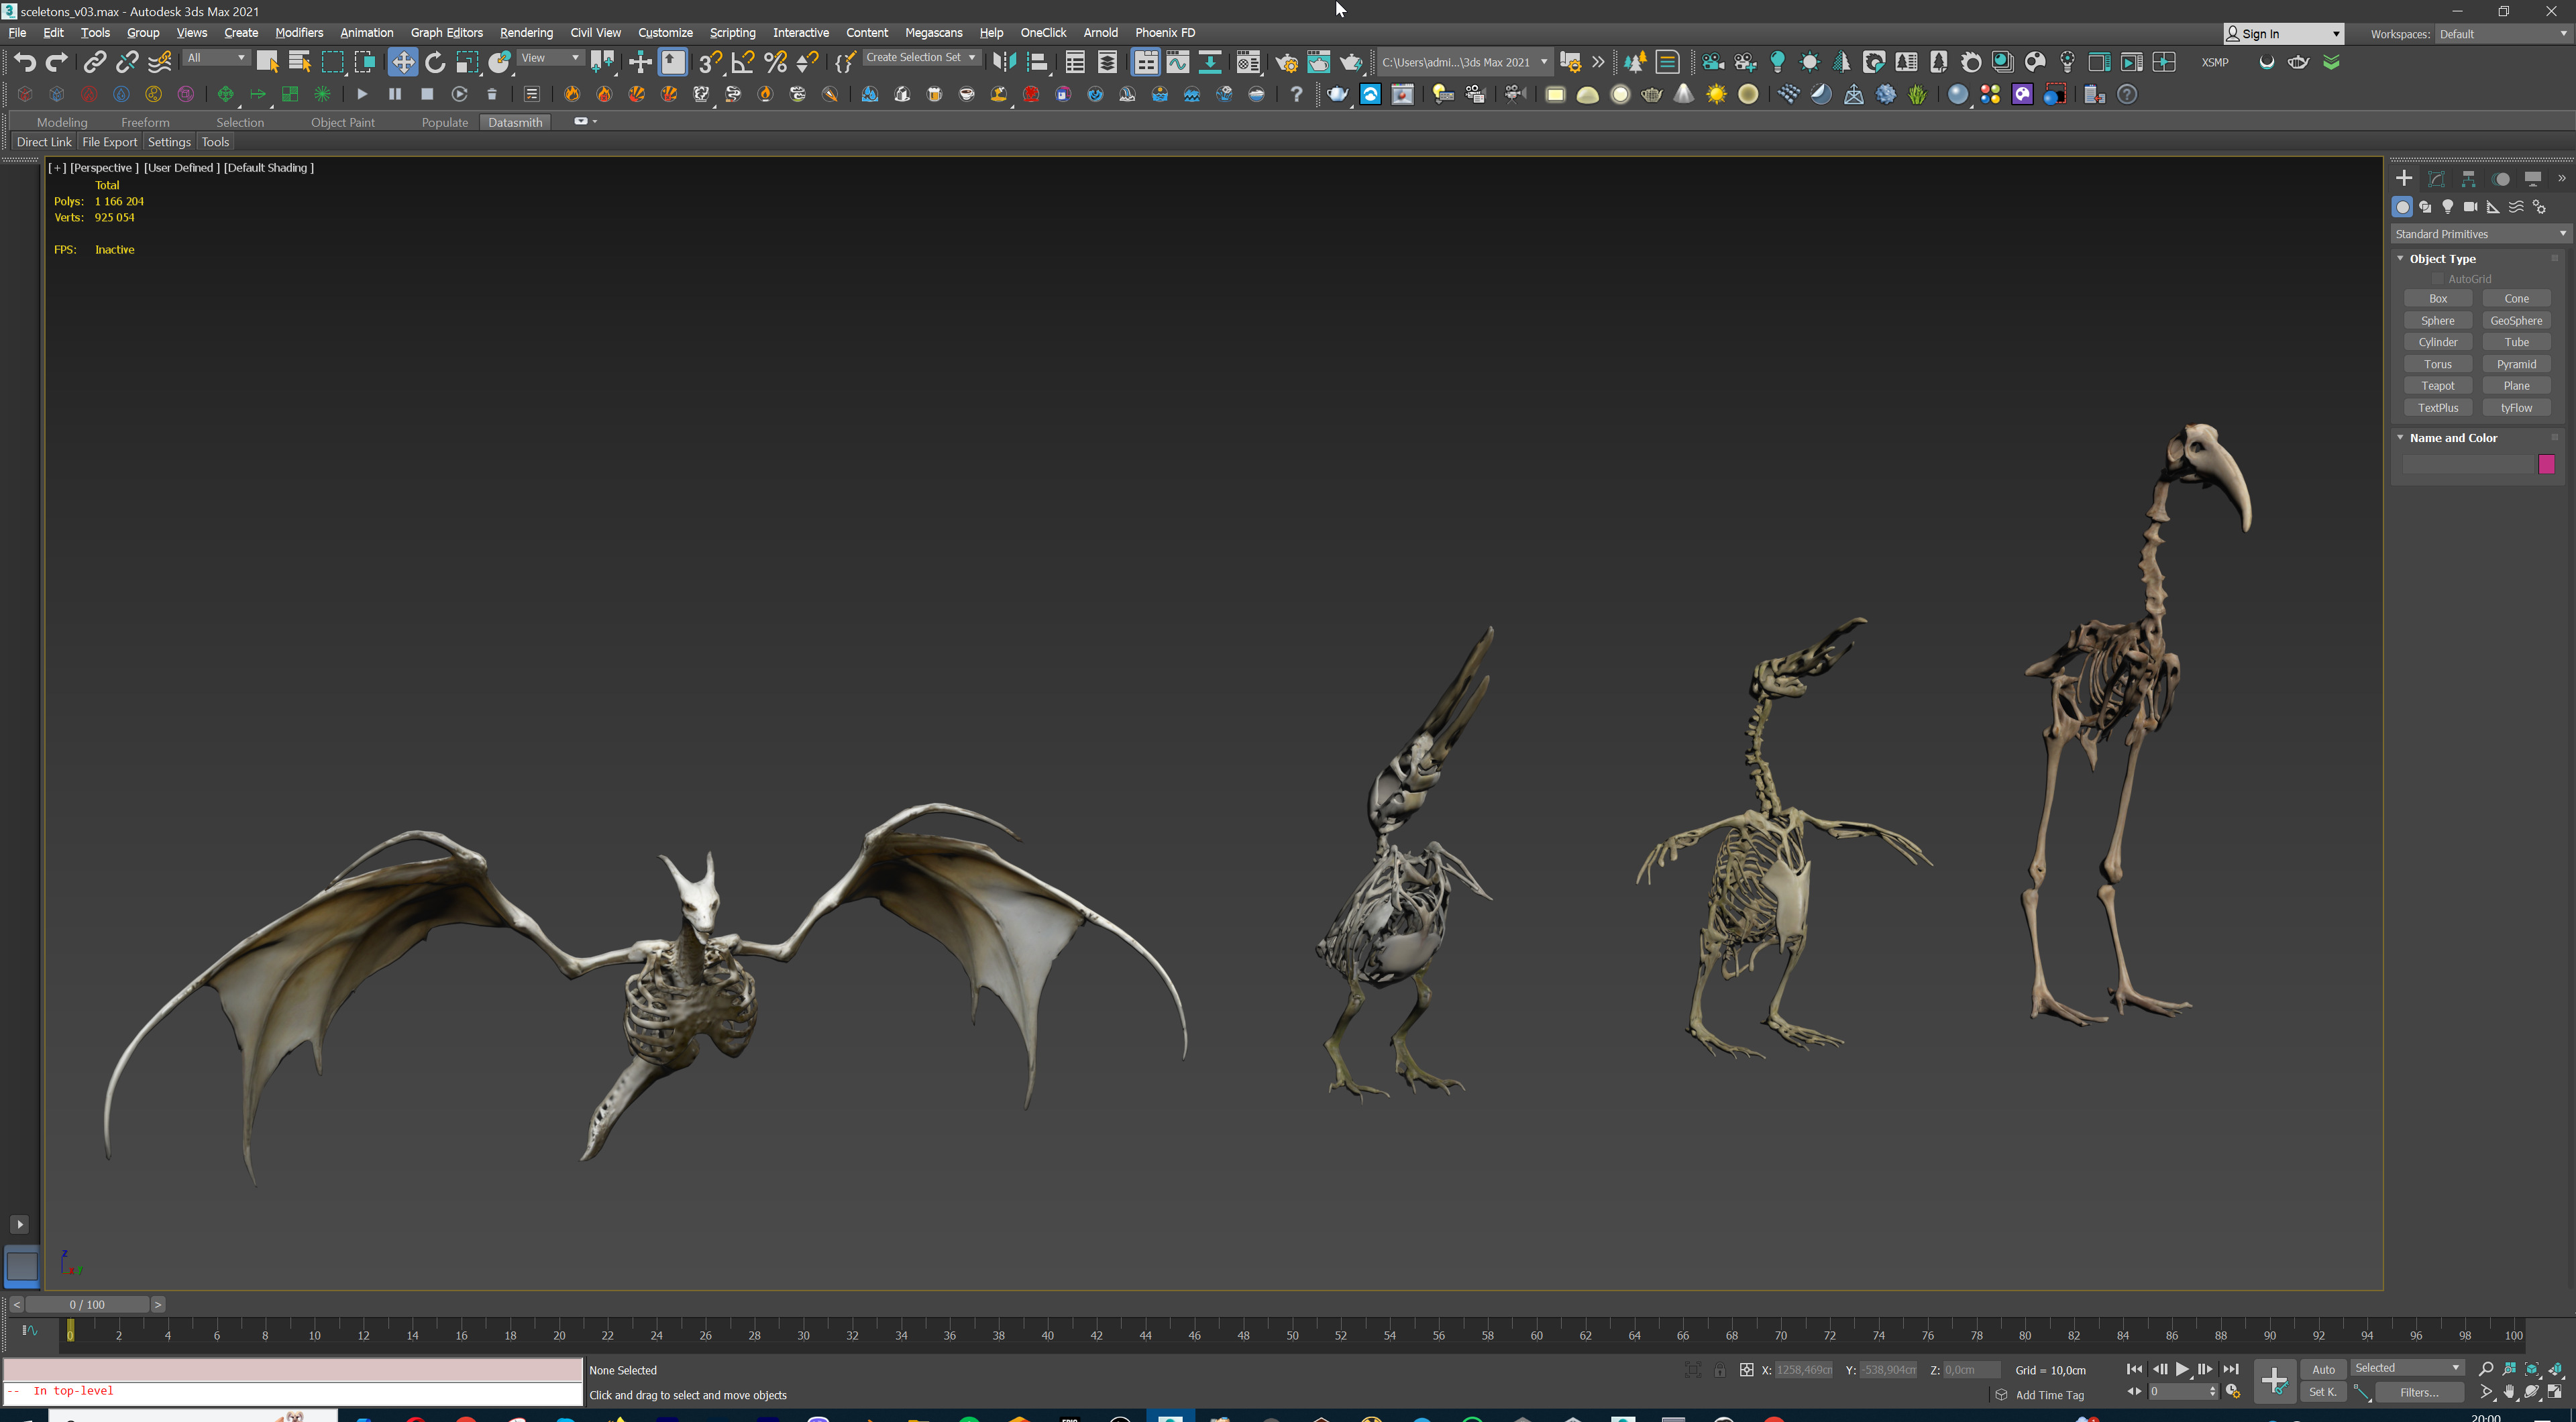Click Zoom Extents All viewport icon
Screen dimensions: 2576x1422
click(2555, 1368)
